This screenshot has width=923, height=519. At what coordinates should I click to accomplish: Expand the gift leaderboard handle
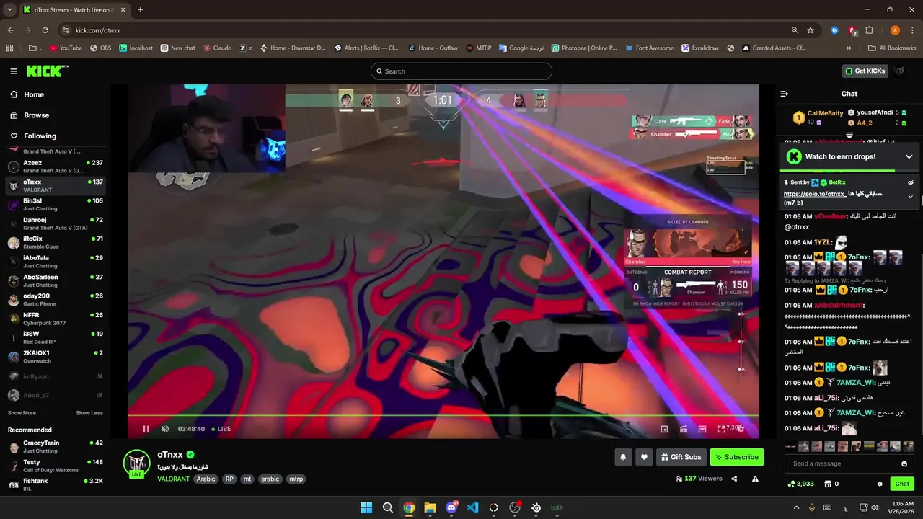[x=849, y=136]
